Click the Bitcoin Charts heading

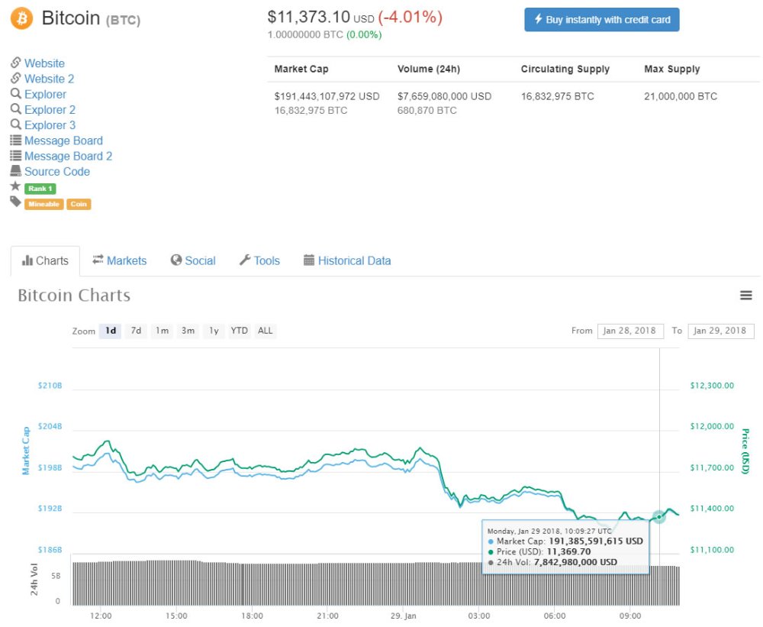pyautogui.click(x=74, y=296)
